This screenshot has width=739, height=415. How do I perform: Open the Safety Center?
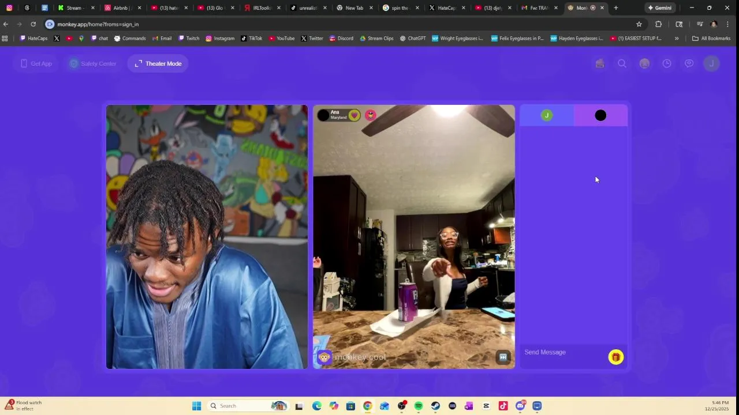92,63
